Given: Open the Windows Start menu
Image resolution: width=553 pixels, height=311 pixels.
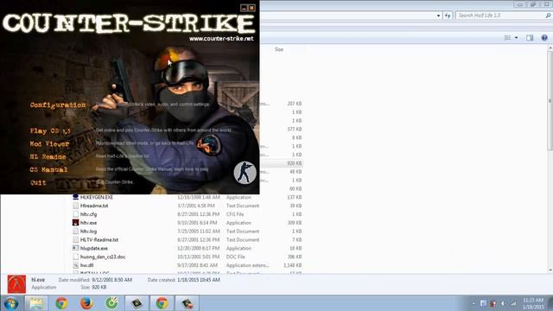Looking at the screenshot, I should 11,303.
